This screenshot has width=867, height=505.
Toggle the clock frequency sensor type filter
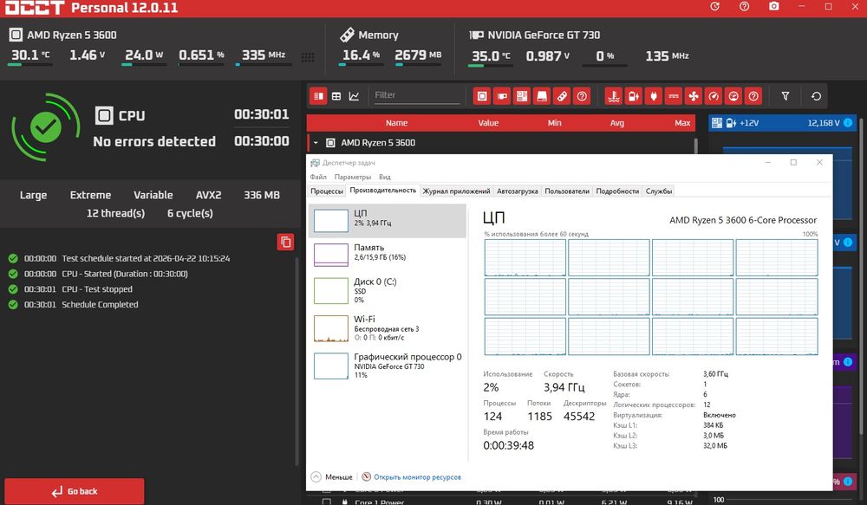(x=733, y=96)
